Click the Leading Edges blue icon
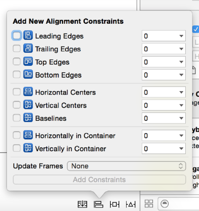This screenshot has width=199, height=211. [28, 35]
